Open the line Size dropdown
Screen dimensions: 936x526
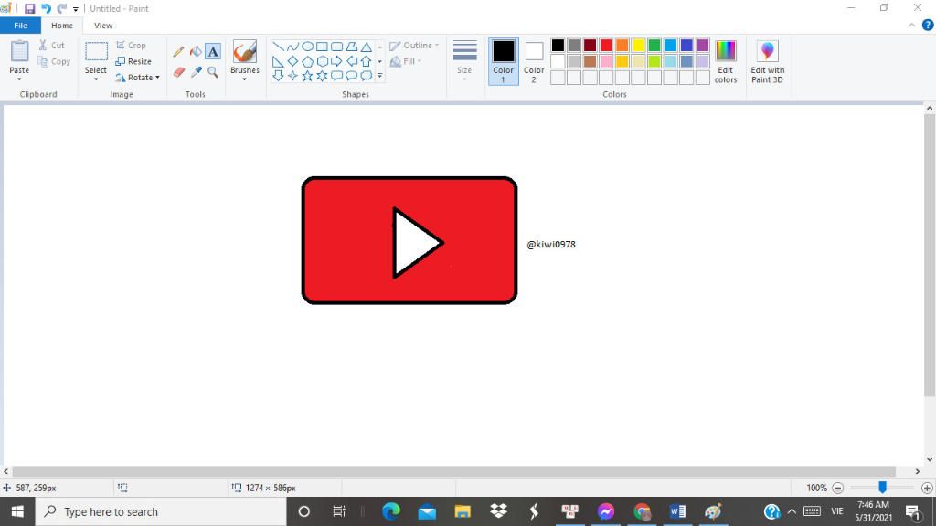464,61
